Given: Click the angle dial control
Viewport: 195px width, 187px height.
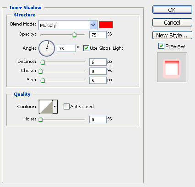Looking at the screenshot, I should [47, 48].
